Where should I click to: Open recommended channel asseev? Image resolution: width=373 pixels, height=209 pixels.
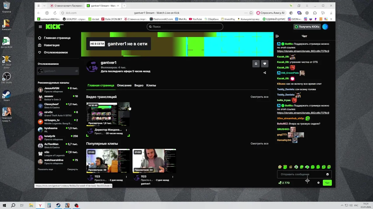coord(58,98)
